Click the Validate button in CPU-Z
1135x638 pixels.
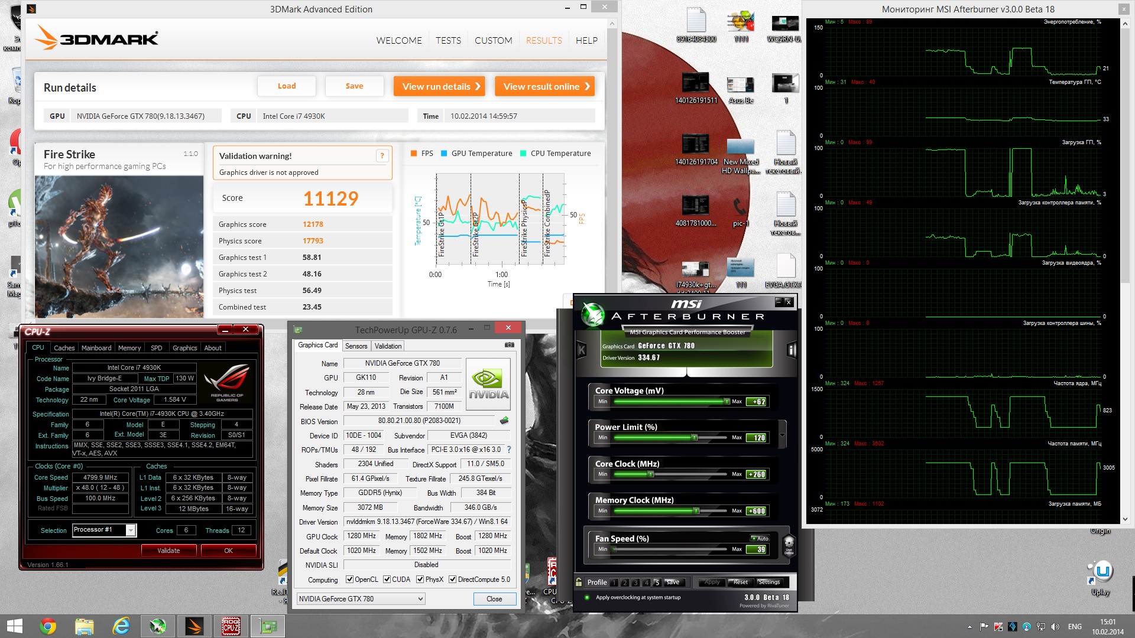click(168, 551)
